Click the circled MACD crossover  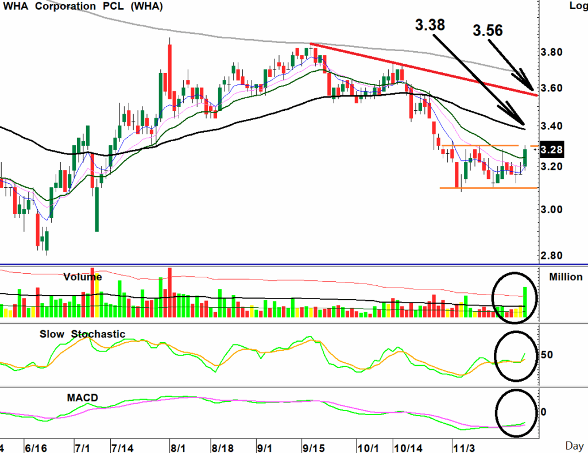tap(519, 424)
